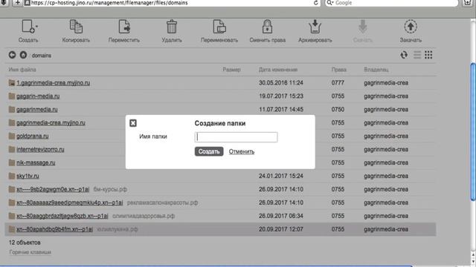Click the gagarin-media.ru folder icon
Image resolution: width=476 pixels, height=267 pixels.
pos(12,96)
